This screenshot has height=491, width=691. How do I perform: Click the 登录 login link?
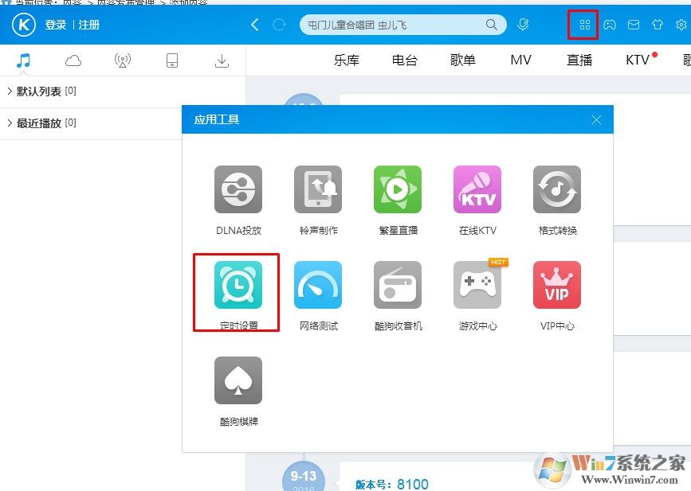(x=56, y=25)
